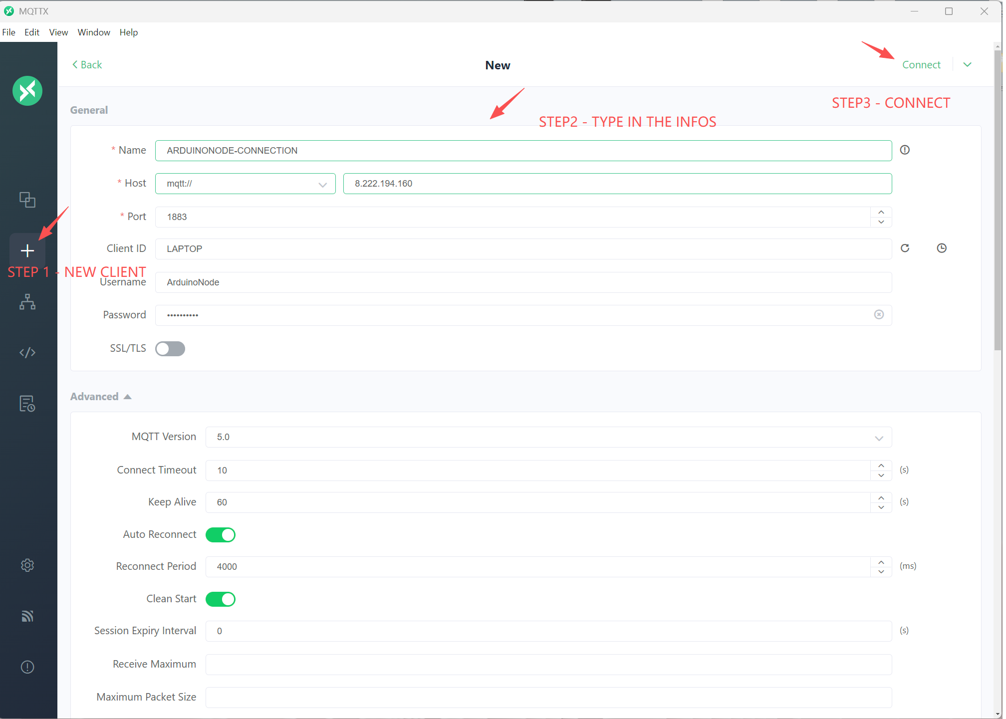
Task: Enable the SSL/TLS switch
Action: [170, 349]
